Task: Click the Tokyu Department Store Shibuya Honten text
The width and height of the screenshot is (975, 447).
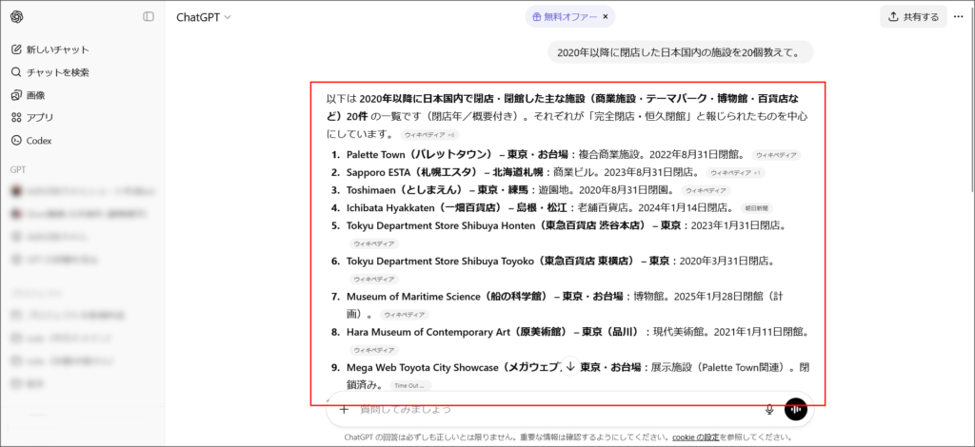Action: pyautogui.click(x=441, y=226)
